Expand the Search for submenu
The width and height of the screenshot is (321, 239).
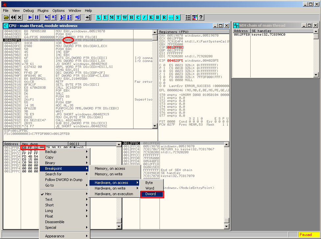pos(53,174)
